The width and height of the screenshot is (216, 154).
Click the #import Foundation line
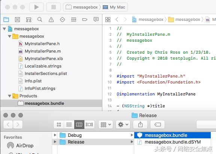click(159, 82)
